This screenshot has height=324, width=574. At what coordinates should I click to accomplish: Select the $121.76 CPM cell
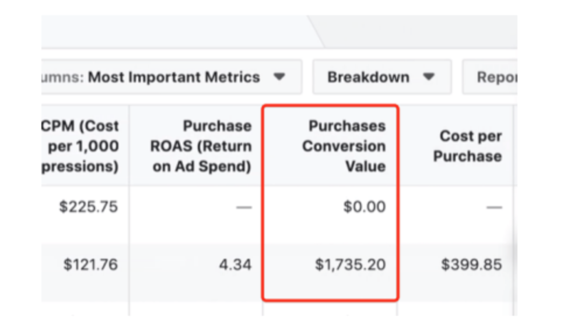point(90,265)
